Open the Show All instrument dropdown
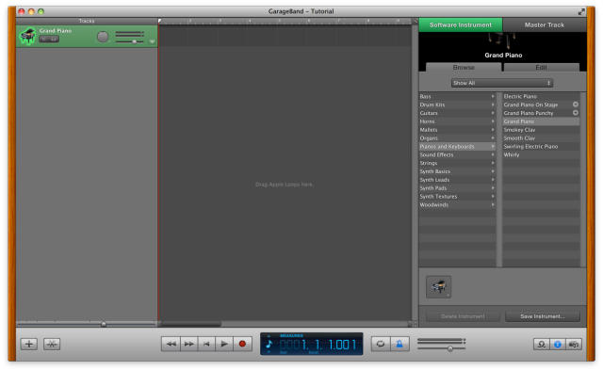This screenshot has height=371, width=603. 502,83
